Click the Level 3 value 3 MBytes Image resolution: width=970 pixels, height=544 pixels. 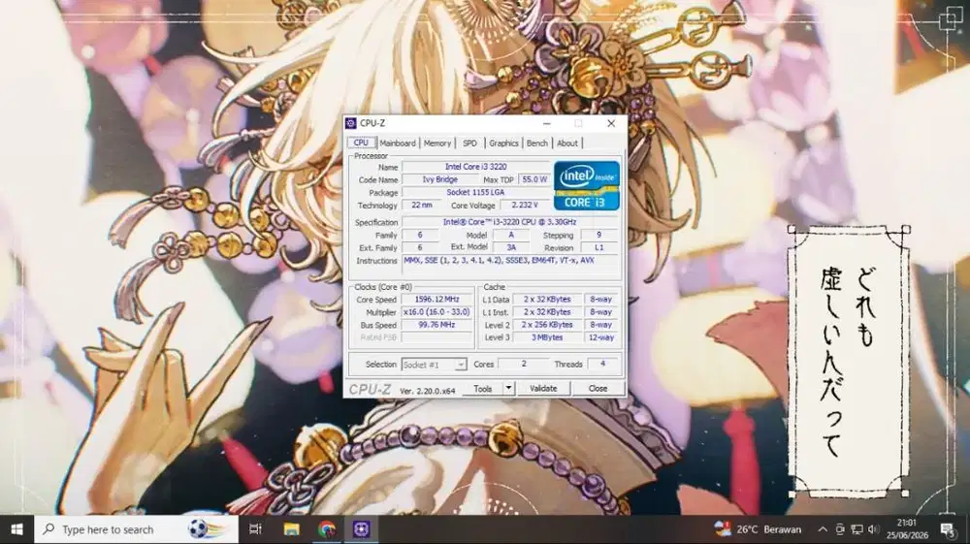(547, 337)
